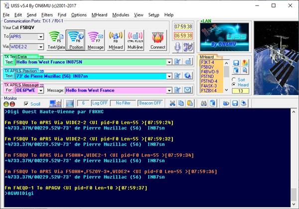Click the F7 Message send icon
Viewport: 299px width, 209px height.
point(95,40)
